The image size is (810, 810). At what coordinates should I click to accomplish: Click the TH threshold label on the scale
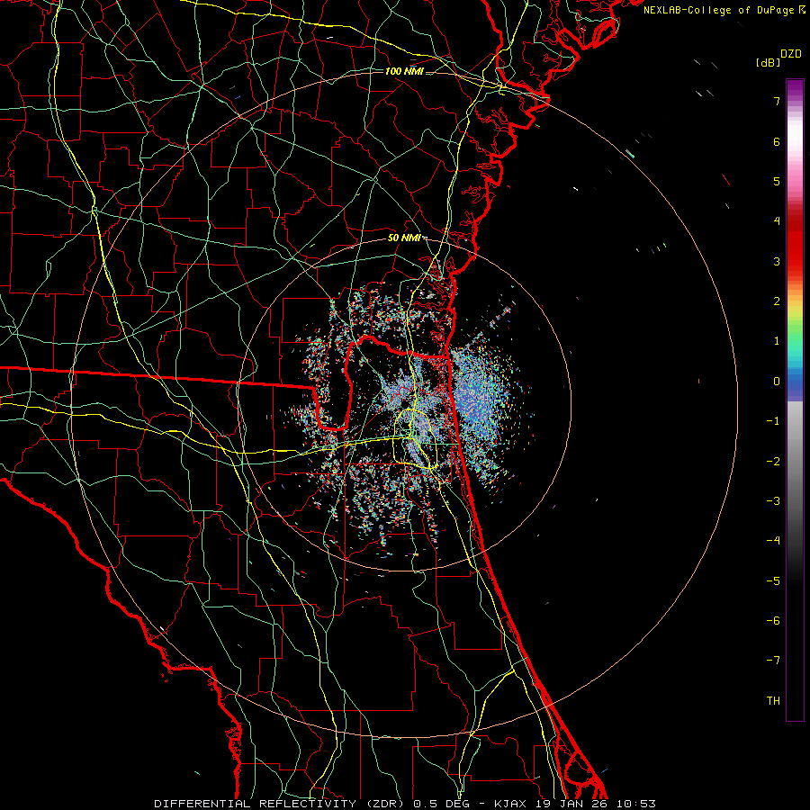click(x=773, y=700)
